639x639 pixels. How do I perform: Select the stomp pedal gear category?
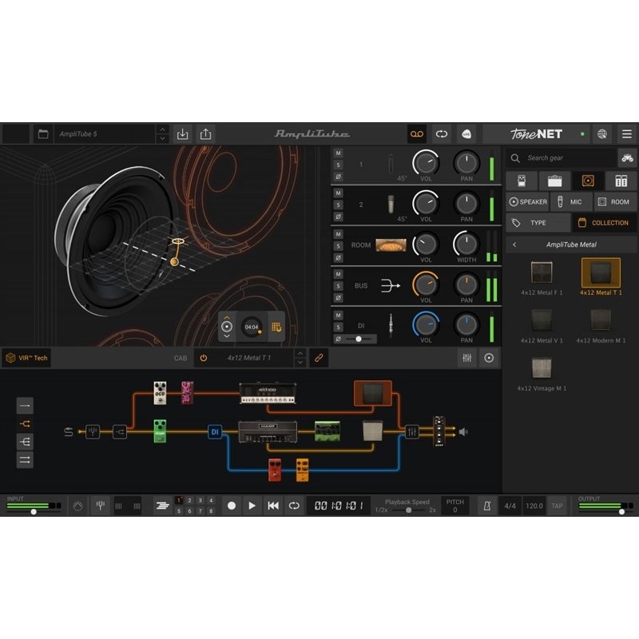click(522, 181)
